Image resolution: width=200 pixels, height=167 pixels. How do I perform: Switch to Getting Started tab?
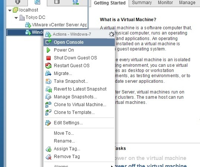click(x=110, y=3)
